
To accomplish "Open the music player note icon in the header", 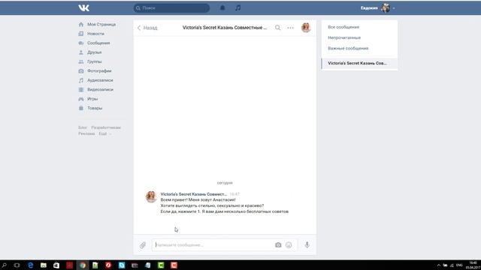I will 237,8.
